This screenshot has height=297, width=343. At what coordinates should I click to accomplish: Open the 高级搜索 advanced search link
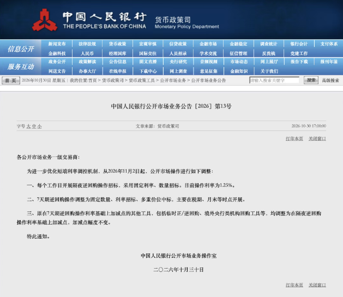pyautogui.click(x=330, y=81)
